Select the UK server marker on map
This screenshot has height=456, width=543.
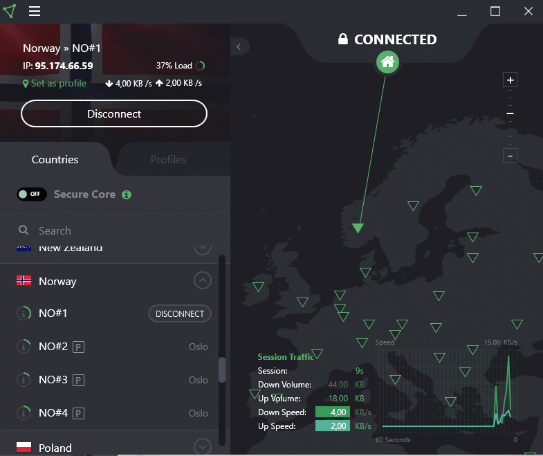point(303,302)
